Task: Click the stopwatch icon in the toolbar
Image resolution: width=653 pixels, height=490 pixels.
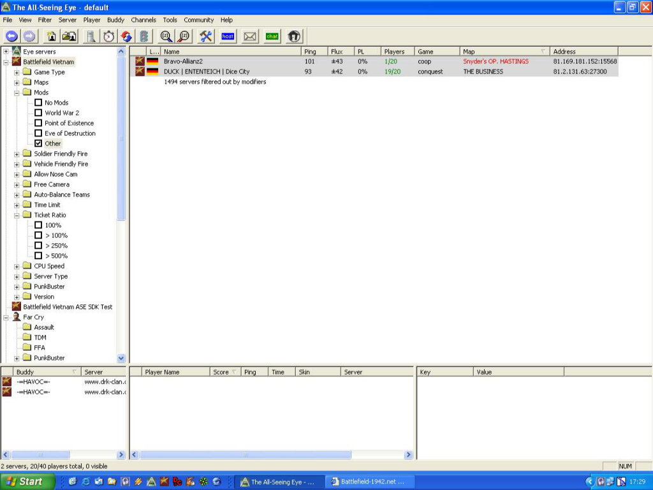Action: tap(109, 36)
